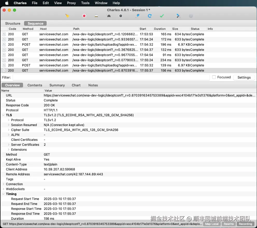Toggle the hexagon Breakpoints icon

click(121, 16)
